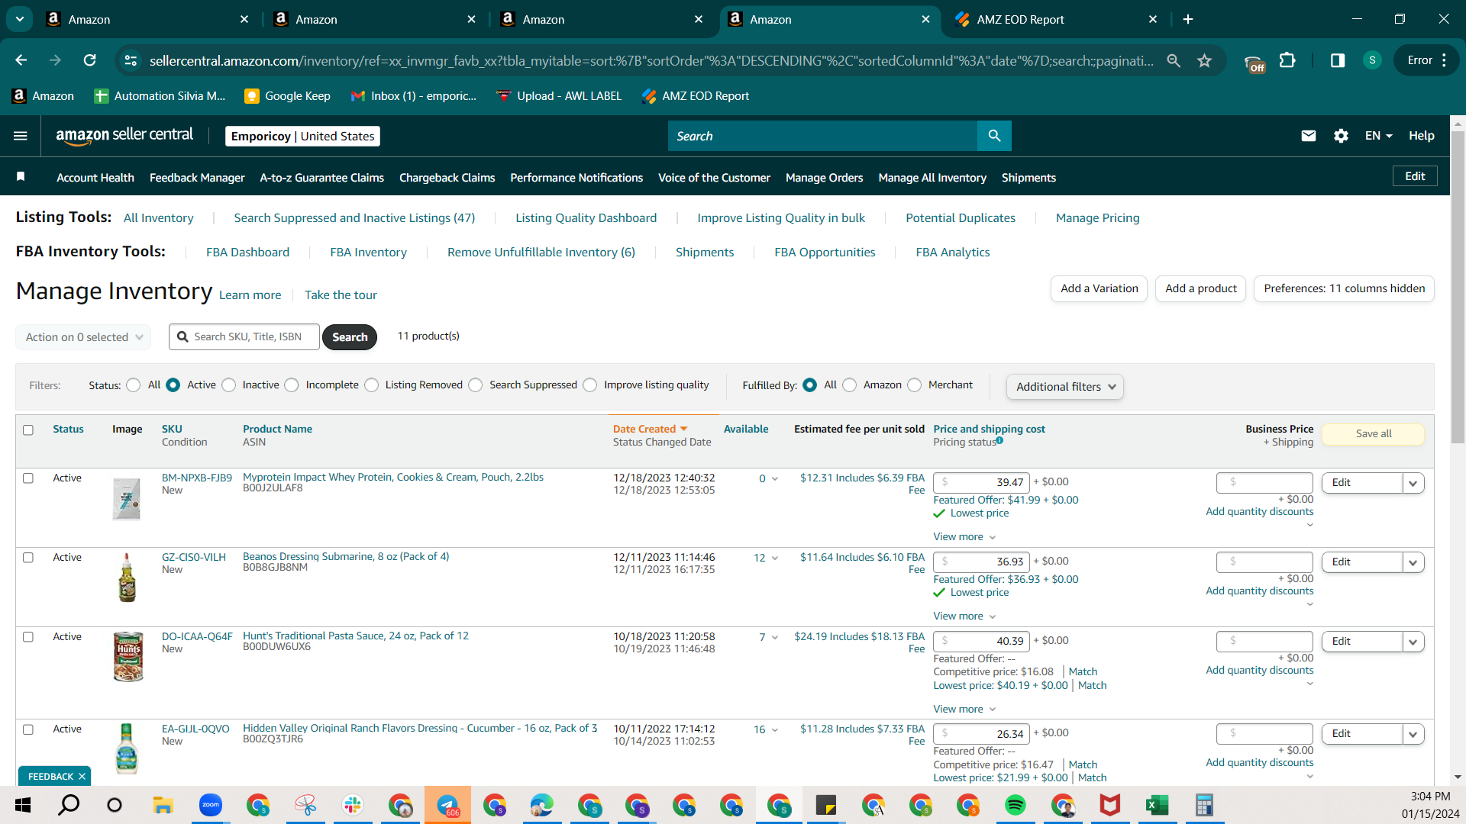Expand View more for the Myprotein row
This screenshot has width=1466, height=824.
(x=964, y=537)
